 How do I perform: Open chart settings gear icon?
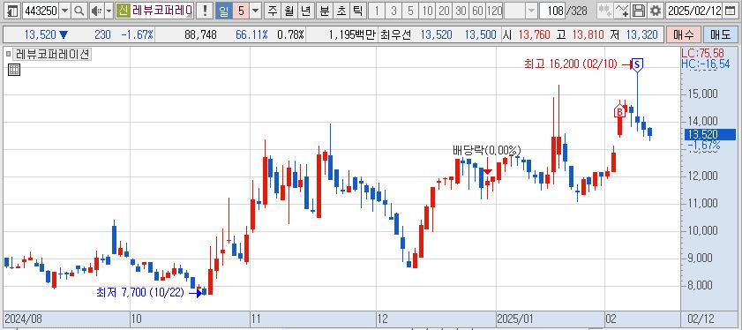coord(656,11)
